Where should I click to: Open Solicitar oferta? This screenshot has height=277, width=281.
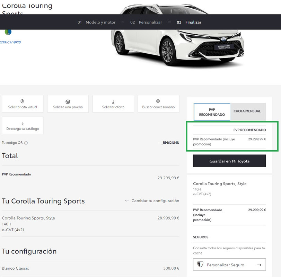click(113, 104)
